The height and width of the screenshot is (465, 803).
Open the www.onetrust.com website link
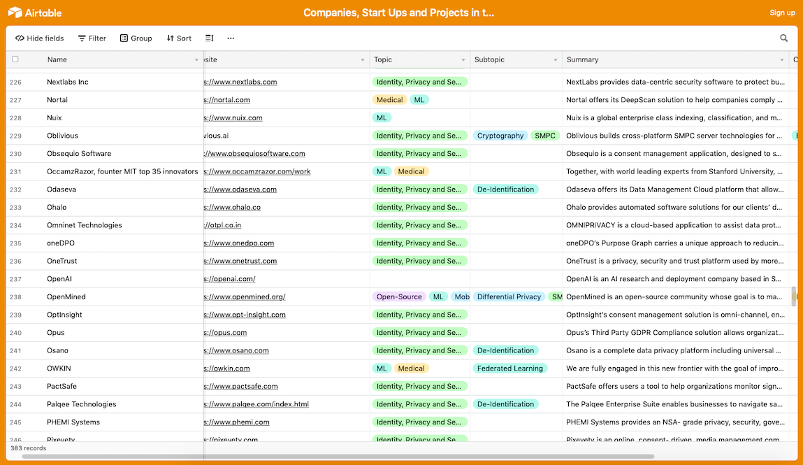240,262
